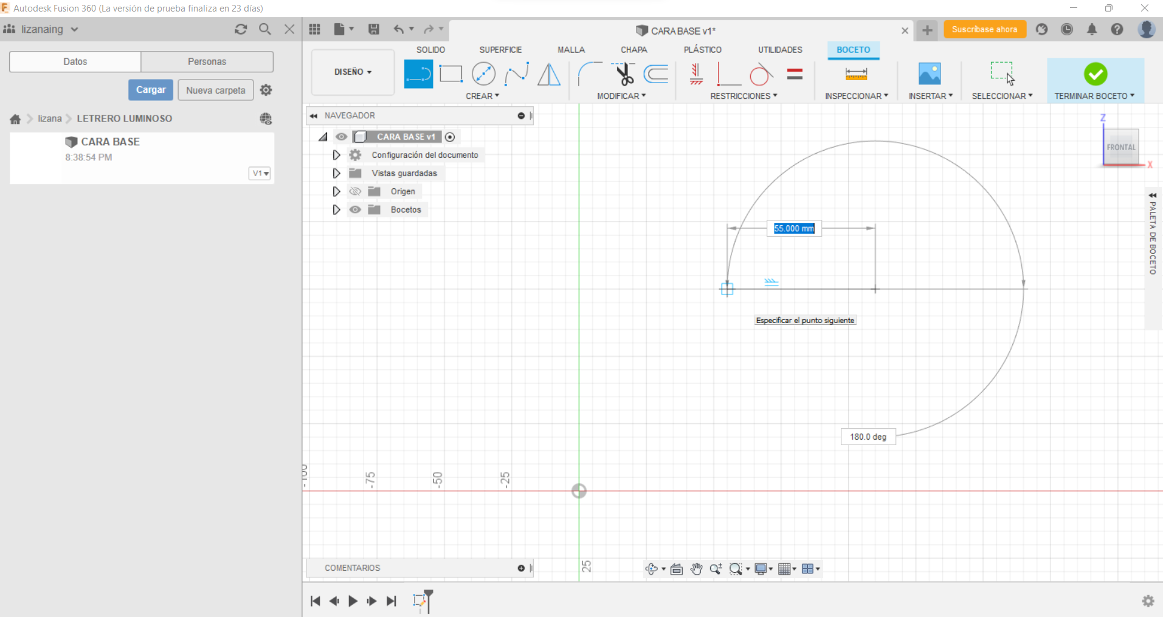Toggle visibility of CARA BASE v1 component

[342, 137]
